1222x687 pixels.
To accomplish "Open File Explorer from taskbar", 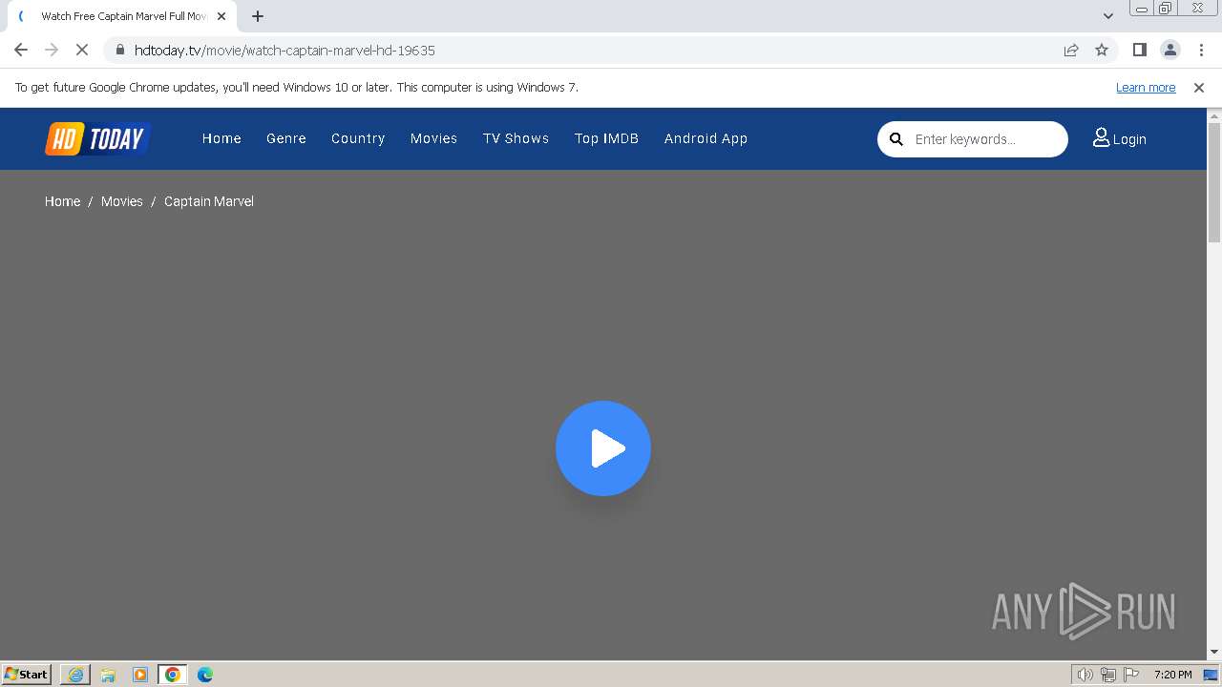I will (x=108, y=675).
